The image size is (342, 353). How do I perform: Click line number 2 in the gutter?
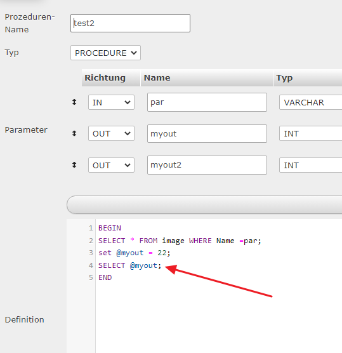91,241
